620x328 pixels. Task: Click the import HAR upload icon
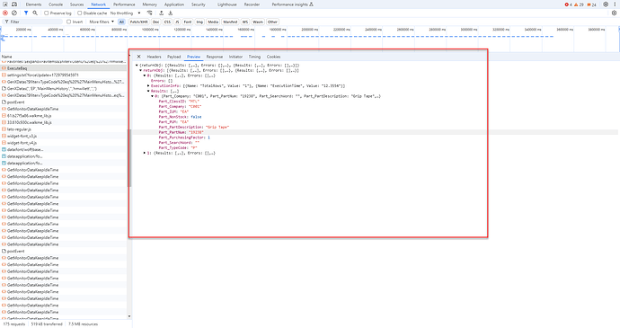(162, 13)
